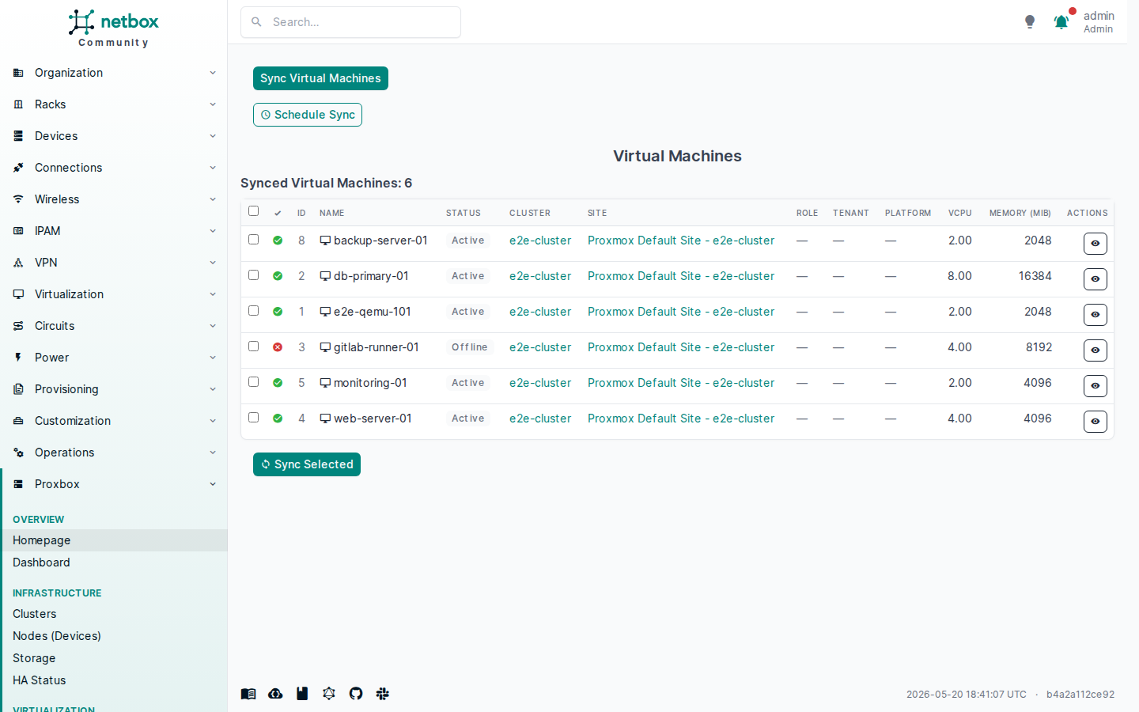Open the Clusters sidebar item

point(114,614)
